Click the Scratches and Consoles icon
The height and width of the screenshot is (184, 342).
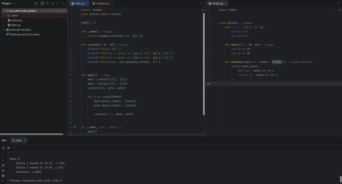[7, 34]
